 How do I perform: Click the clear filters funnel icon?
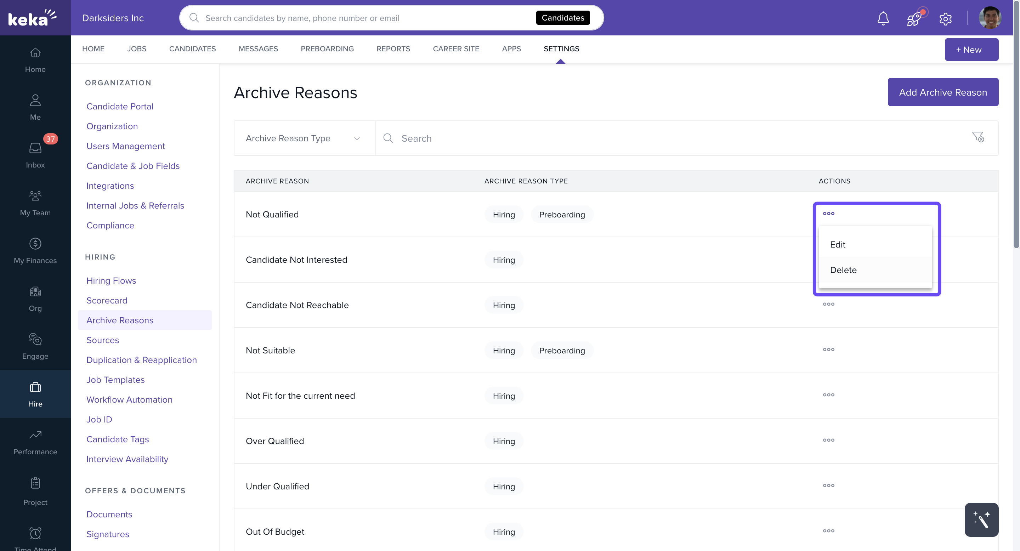tap(977, 137)
